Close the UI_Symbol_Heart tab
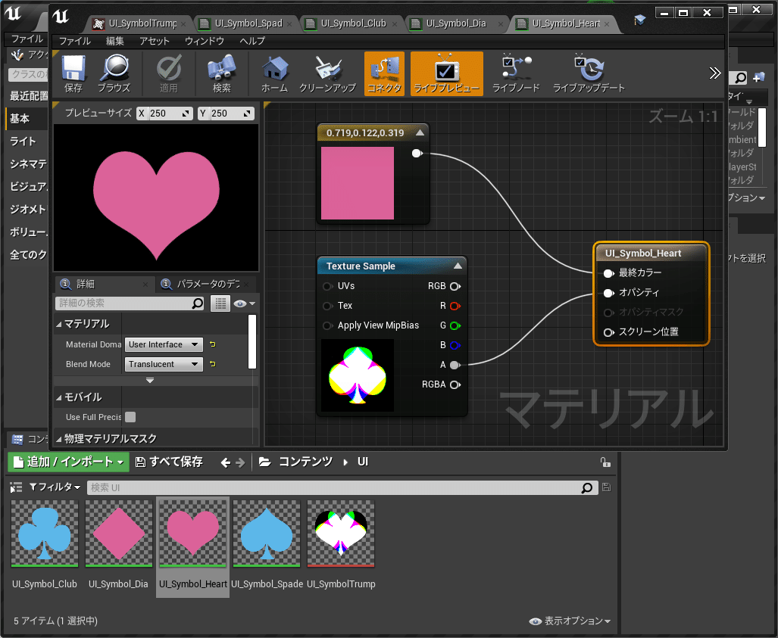This screenshot has height=638, width=778. click(607, 23)
